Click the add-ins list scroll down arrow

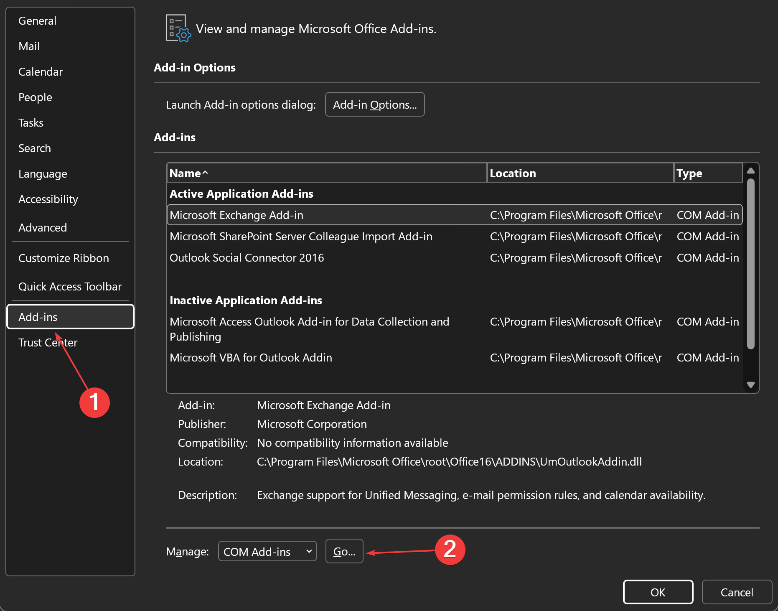751,385
